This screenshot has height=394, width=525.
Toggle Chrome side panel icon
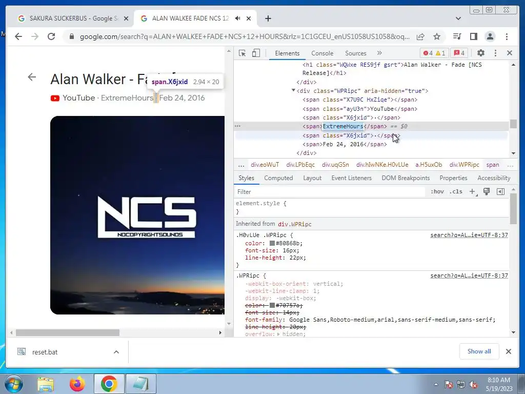(473, 36)
